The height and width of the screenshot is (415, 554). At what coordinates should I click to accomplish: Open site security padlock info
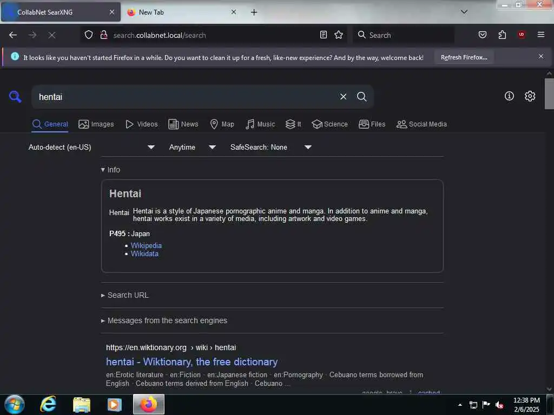(x=103, y=35)
